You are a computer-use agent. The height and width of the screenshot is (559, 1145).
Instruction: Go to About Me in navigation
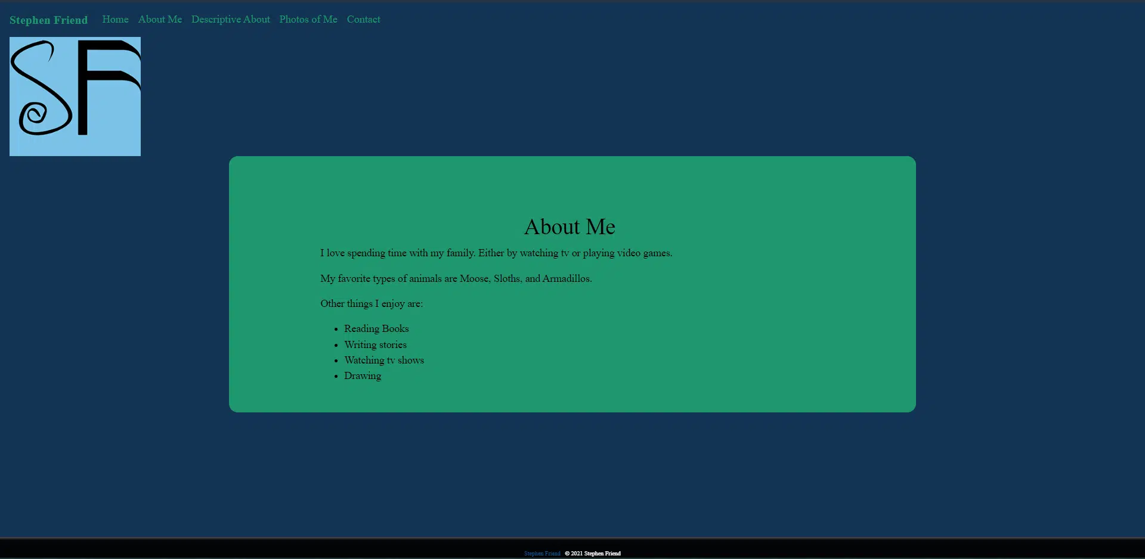[x=160, y=19]
